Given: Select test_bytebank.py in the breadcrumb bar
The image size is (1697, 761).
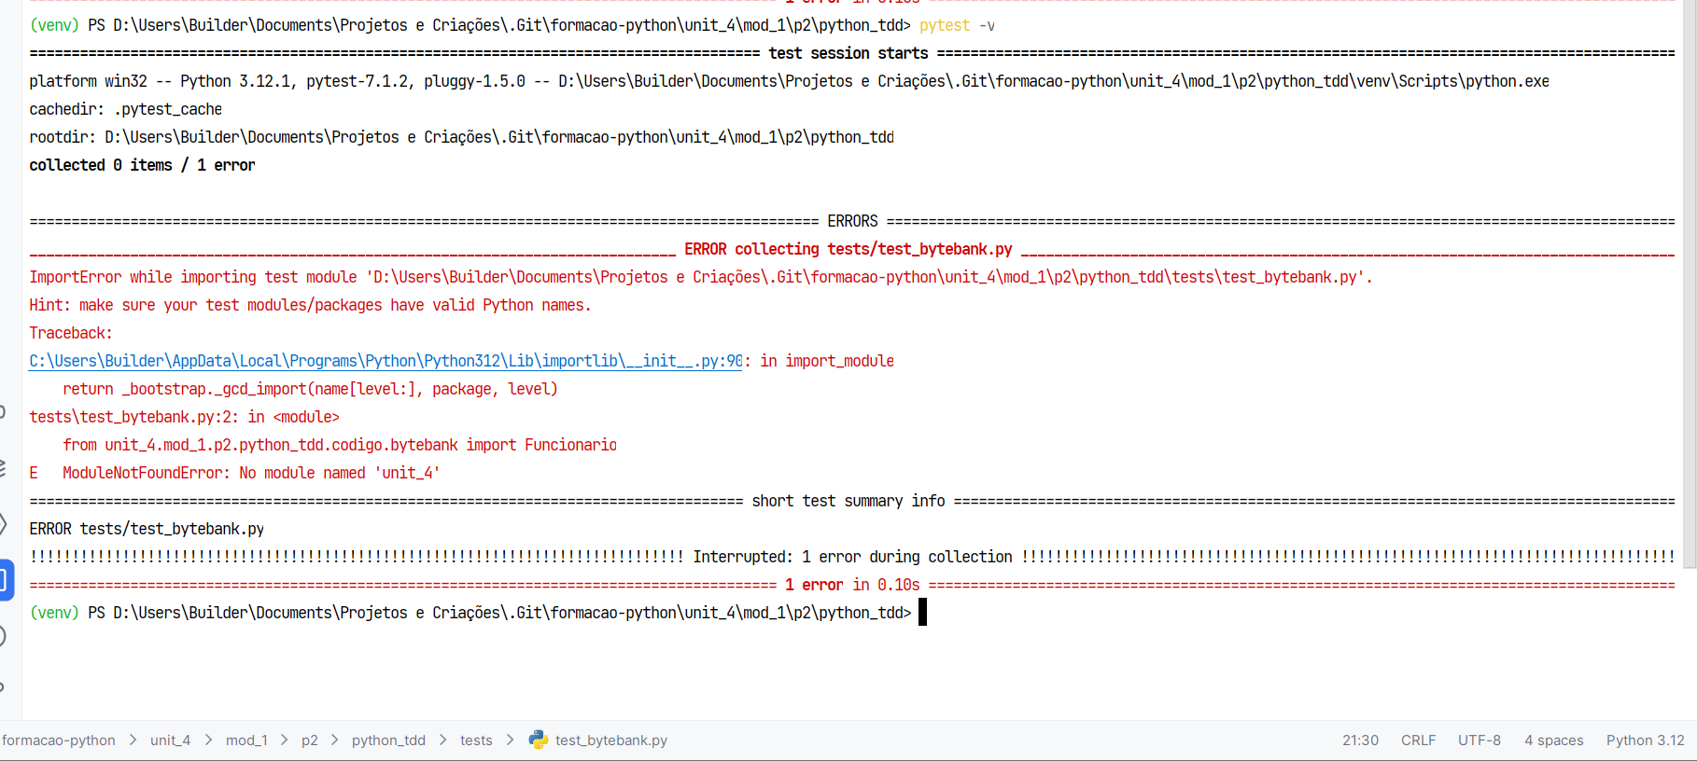Looking at the screenshot, I should pos(611,740).
